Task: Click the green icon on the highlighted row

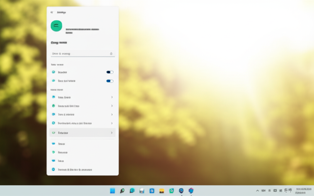Action: [53, 133]
